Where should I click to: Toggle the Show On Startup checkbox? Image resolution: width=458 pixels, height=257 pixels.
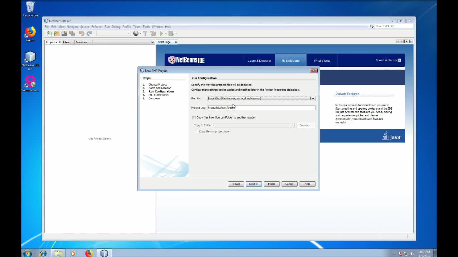[x=399, y=60]
